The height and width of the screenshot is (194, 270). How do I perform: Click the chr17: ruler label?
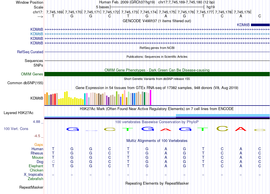pyautogui.click(x=38, y=12)
